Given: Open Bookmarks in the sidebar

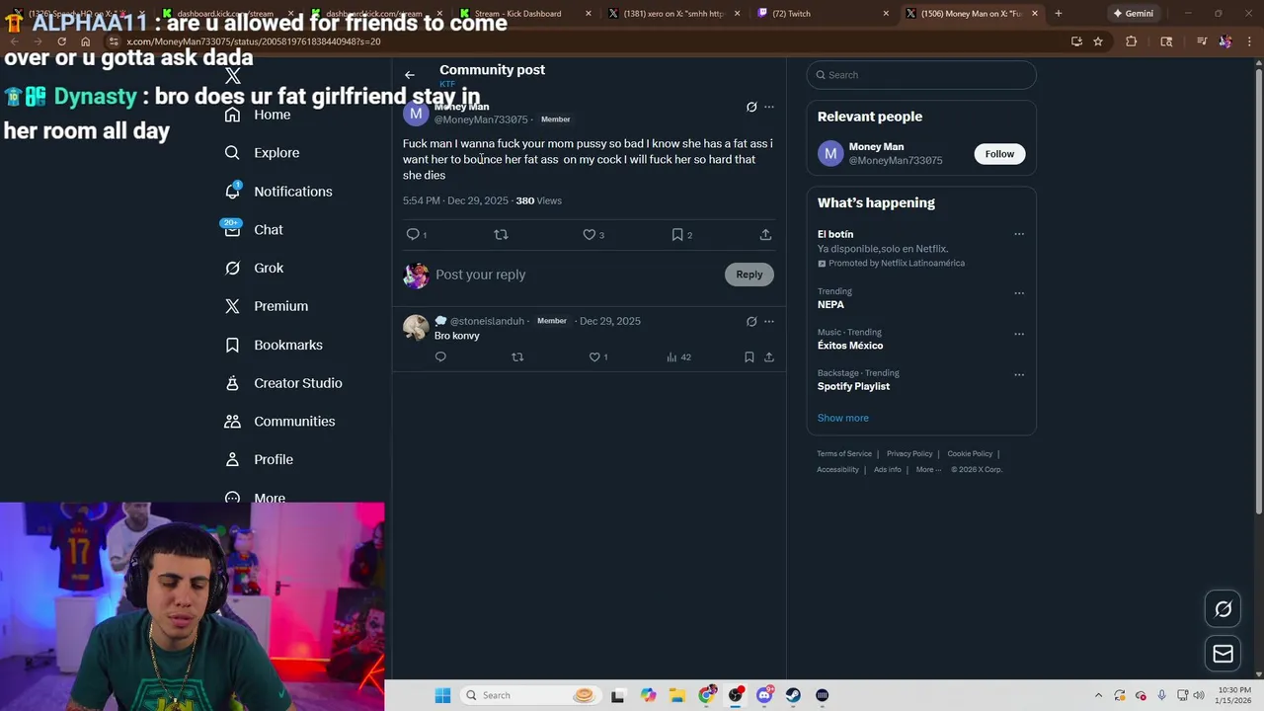Looking at the screenshot, I should 274,345.
